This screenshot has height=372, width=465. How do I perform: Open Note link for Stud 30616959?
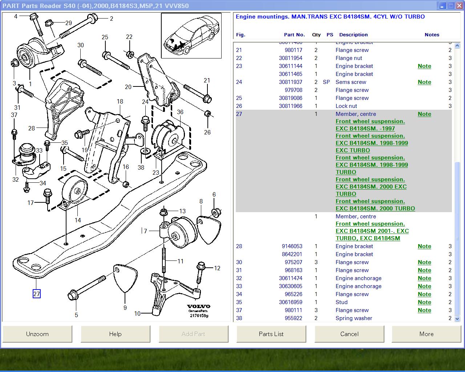tap(424, 302)
